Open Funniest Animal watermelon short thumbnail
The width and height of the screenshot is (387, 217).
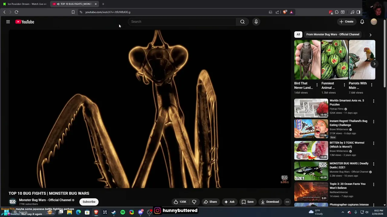pos(335,60)
